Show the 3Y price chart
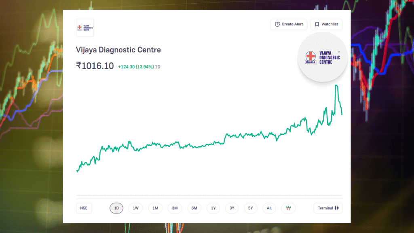414x233 pixels. (x=232, y=208)
